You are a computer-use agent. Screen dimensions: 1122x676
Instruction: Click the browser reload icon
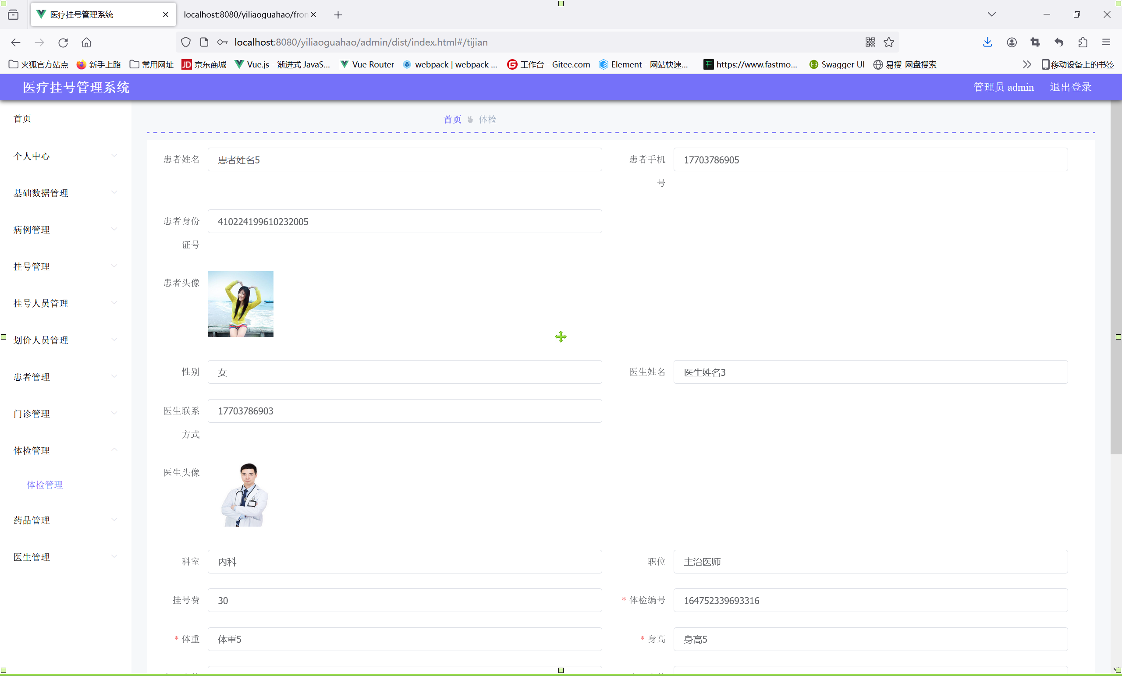(x=63, y=42)
